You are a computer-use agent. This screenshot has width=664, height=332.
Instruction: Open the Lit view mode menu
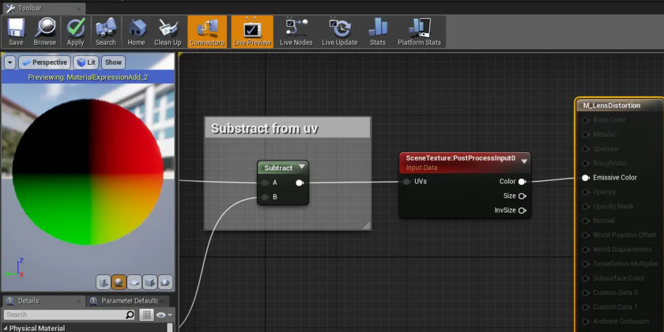coord(86,62)
